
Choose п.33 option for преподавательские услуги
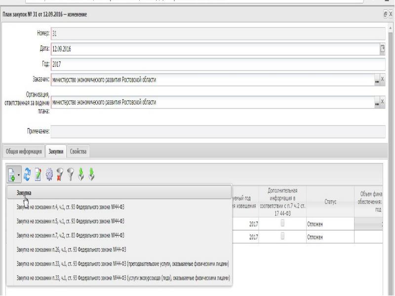point(119,264)
